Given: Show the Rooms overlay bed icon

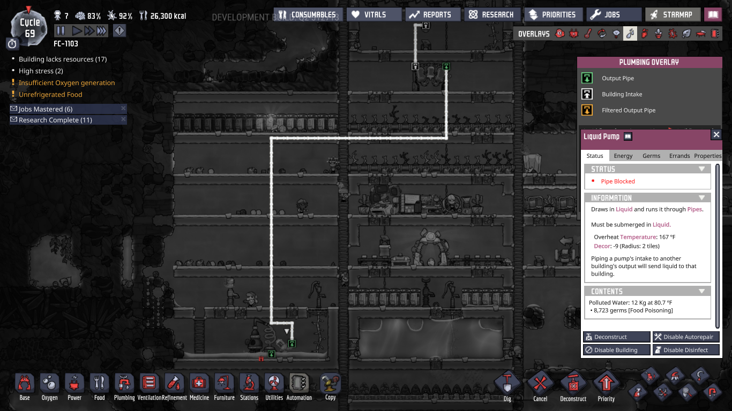Looking at the screenshot, I should (700, 34).
